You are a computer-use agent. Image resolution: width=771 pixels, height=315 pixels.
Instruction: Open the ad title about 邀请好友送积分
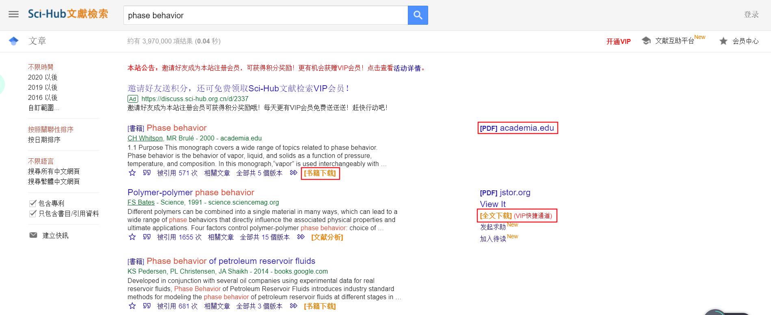(238, 88)
